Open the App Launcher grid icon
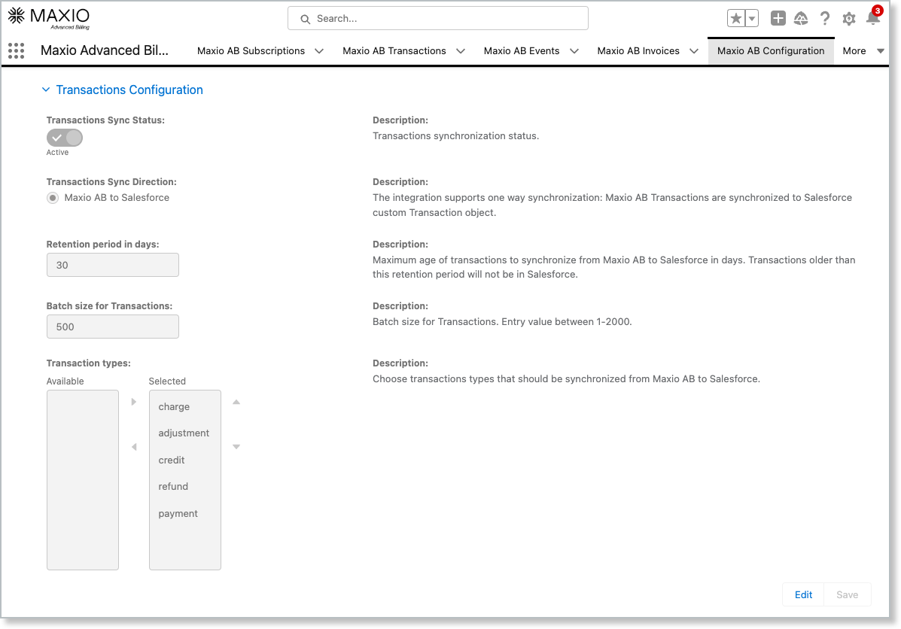The height and width of the screenshot is (629, 901). (x=16, y=50)
